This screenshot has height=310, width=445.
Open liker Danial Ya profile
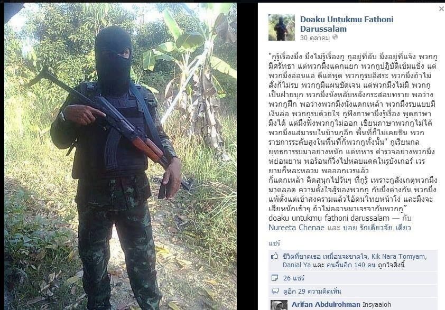(296, 265)
